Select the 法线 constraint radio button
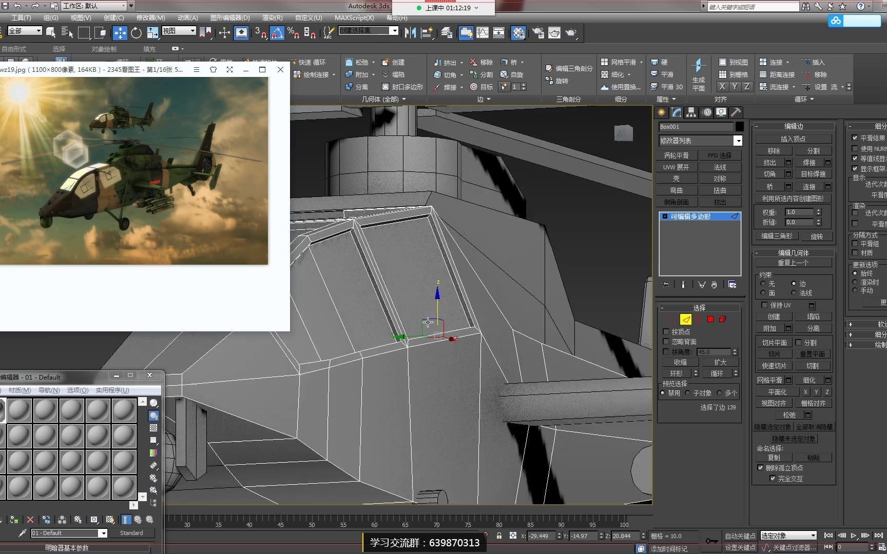 (x=794, y=293)
